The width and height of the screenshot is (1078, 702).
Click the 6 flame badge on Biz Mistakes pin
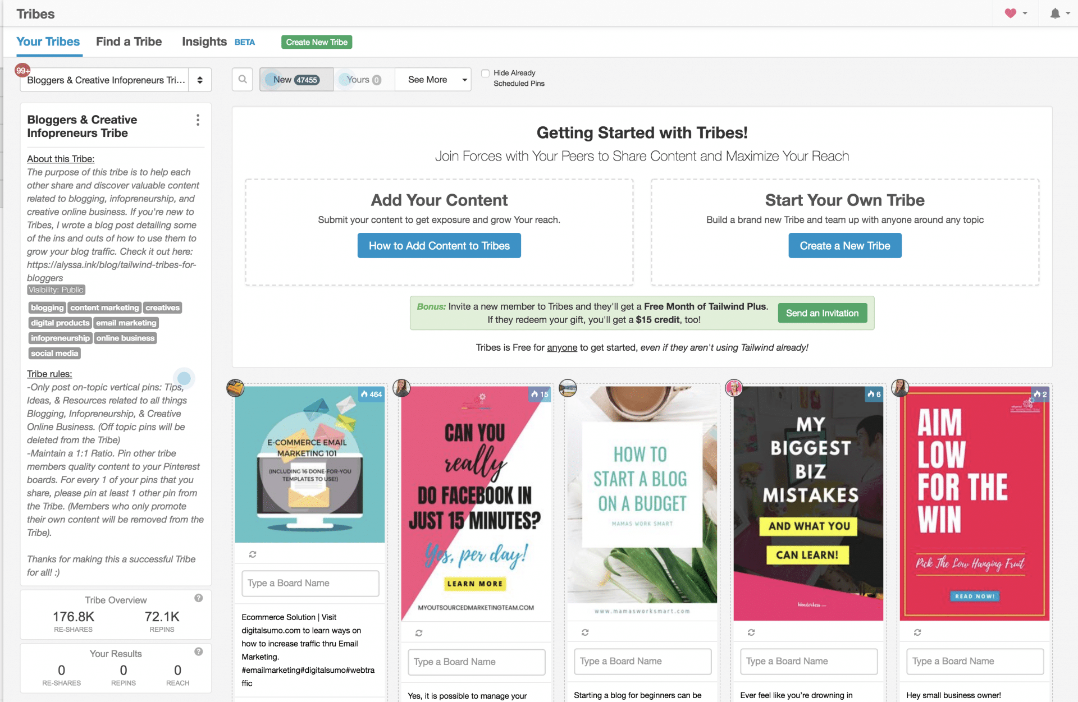(874, 394)
